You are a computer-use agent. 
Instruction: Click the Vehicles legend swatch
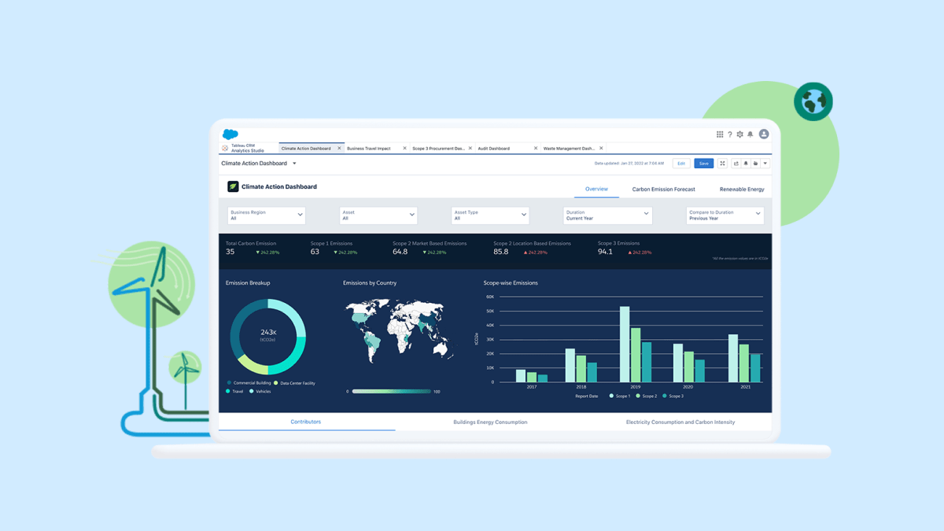pyautogui.click(x=252, y=391)
